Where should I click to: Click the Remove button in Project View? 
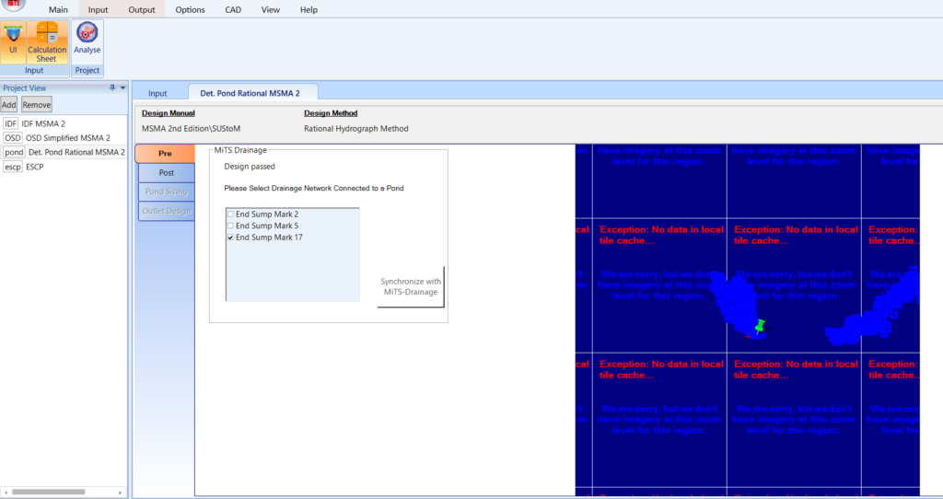click(37, 105)
